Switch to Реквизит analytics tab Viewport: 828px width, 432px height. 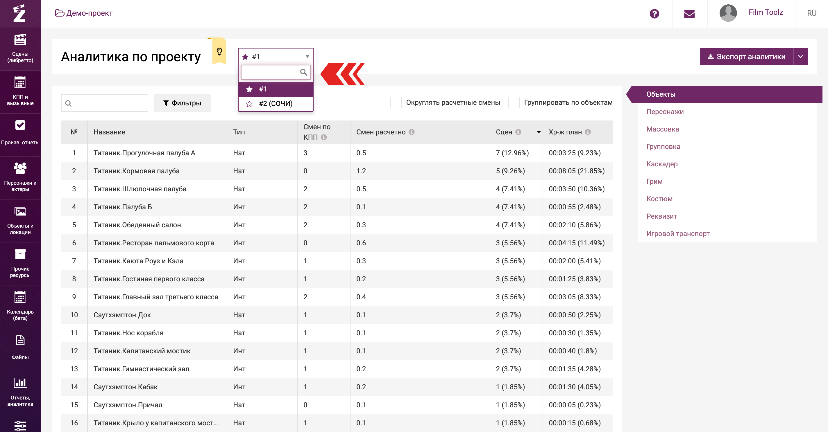coord(662,216)
